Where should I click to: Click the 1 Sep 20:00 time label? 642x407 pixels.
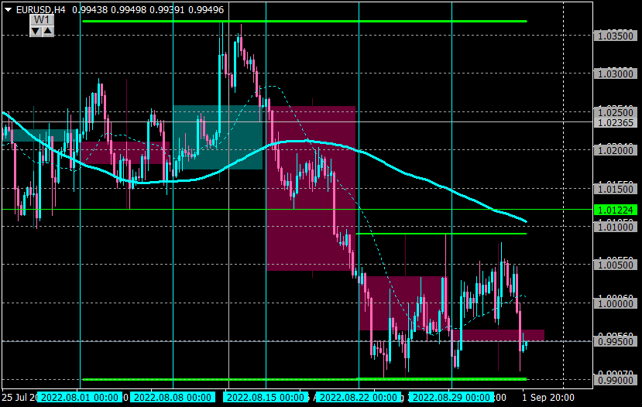point(548,397)
